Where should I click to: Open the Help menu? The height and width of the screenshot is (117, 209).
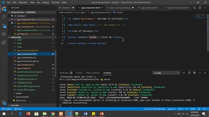coord(64,2)
